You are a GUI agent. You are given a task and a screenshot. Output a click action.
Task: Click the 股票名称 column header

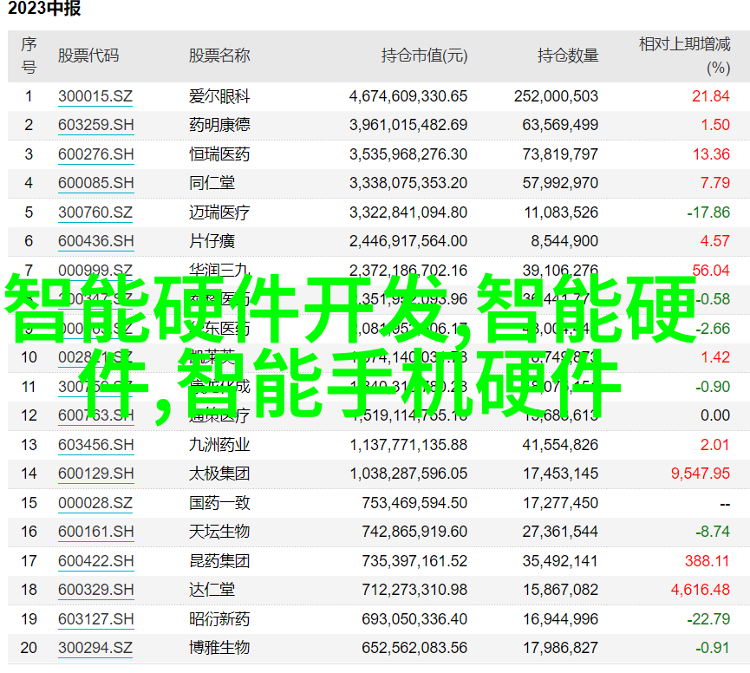219,56
